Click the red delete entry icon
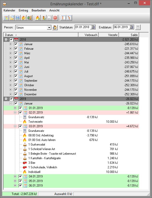 click(55, 18)
